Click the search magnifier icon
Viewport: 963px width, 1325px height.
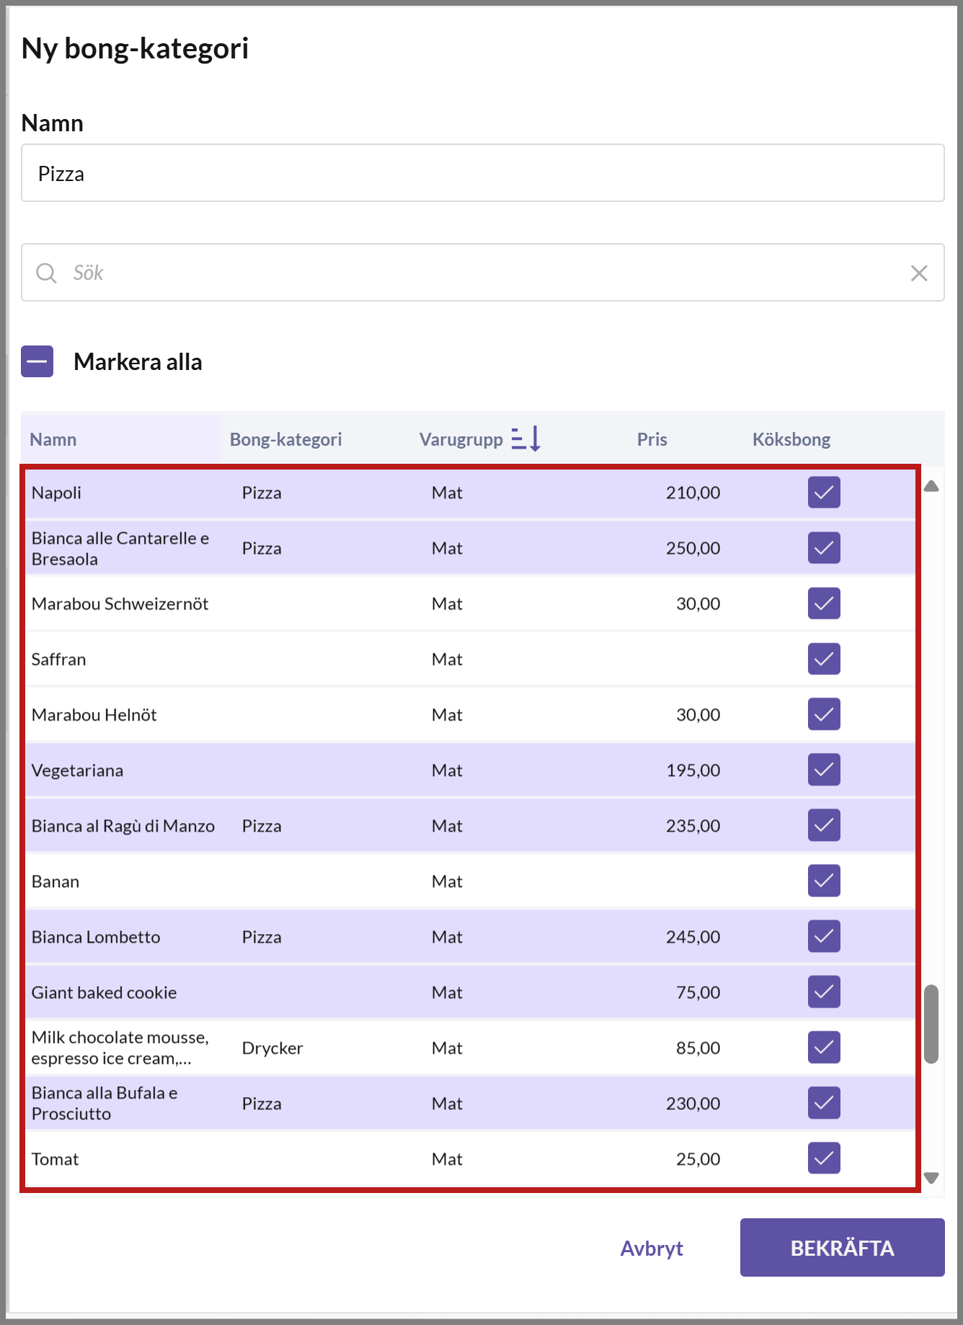(x=46, y=273)
